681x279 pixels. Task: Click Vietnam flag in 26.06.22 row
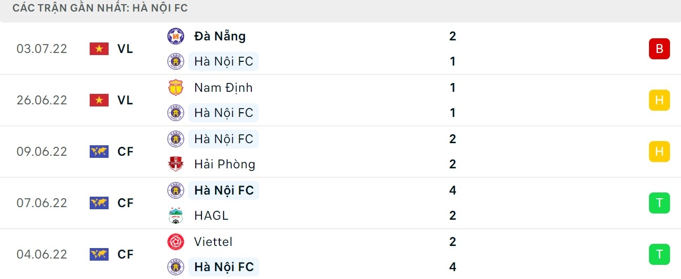pyautogui.click(x=99, y=100)
